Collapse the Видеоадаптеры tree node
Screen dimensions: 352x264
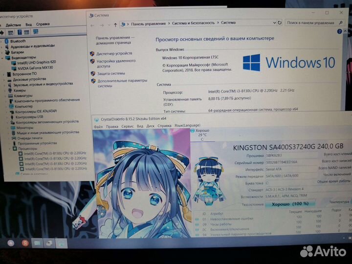click(3, 58)
